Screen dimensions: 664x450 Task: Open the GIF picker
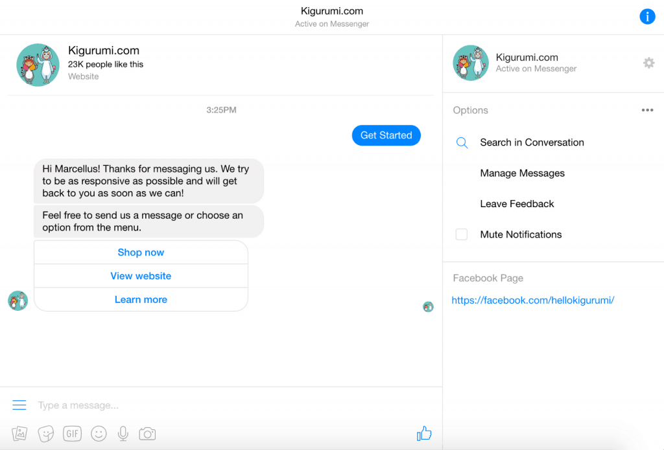[x=72, y=434]
